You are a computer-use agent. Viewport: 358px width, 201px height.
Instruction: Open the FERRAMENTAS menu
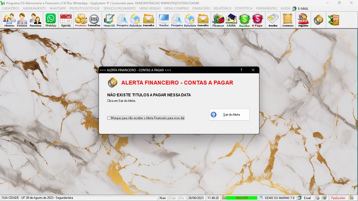(266, 8)
